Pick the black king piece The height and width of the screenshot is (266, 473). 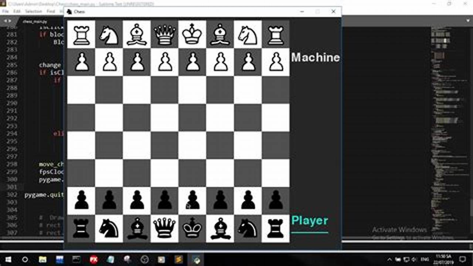click(193, 228)
